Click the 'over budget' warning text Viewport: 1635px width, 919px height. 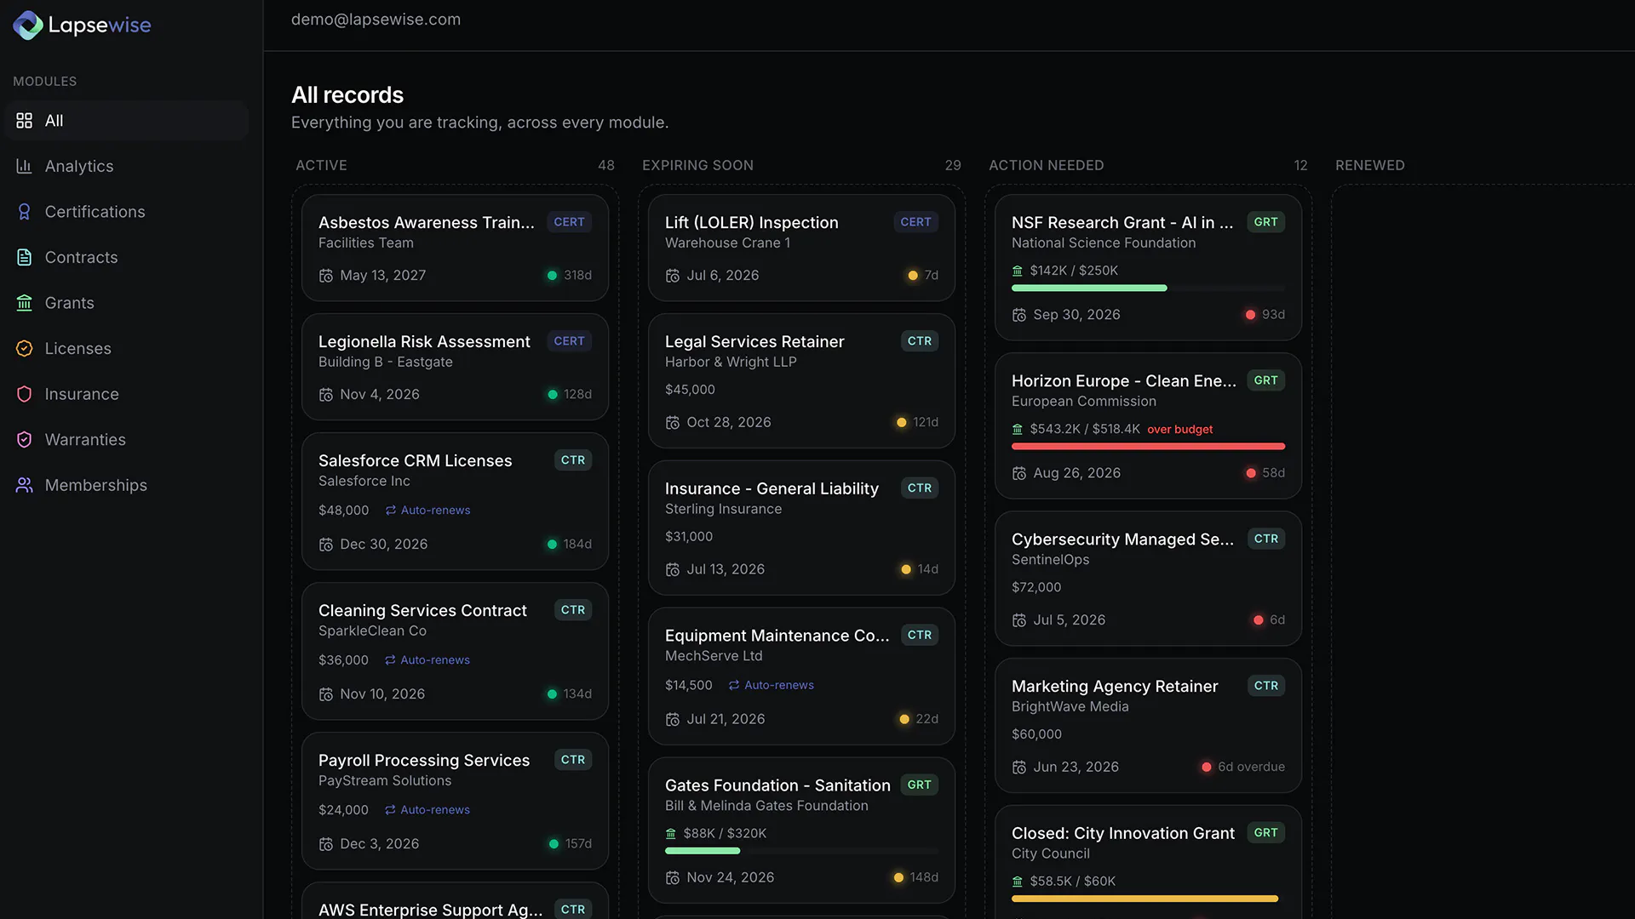click(x=1179, y=430)
